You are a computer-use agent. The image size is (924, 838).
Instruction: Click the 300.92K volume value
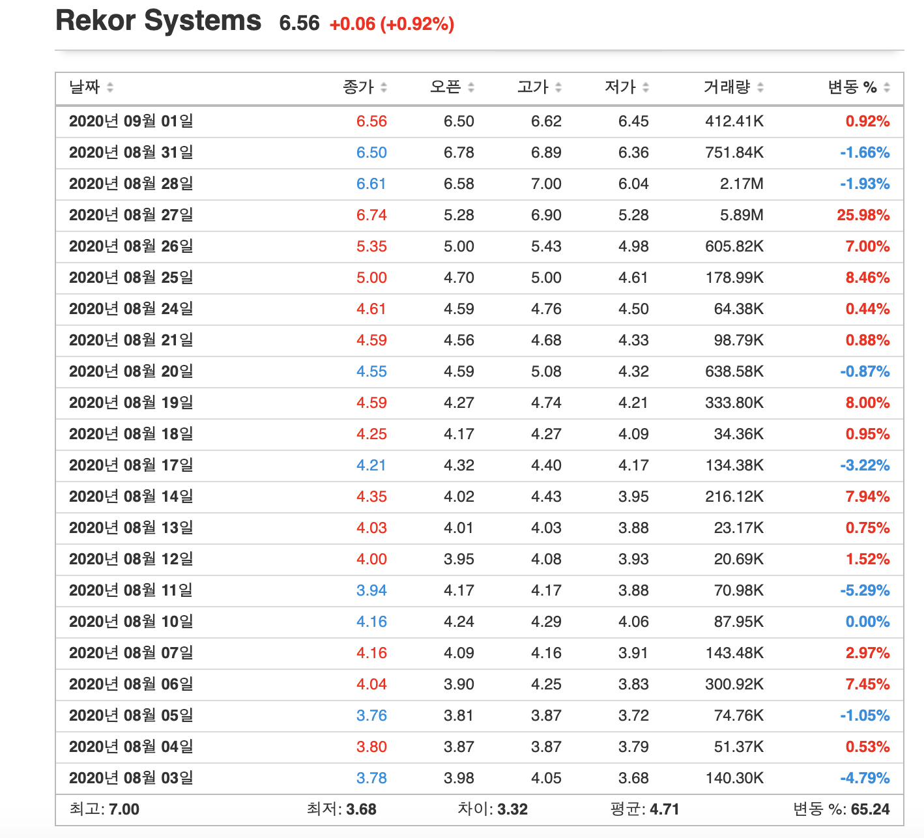tap(734, 684)
